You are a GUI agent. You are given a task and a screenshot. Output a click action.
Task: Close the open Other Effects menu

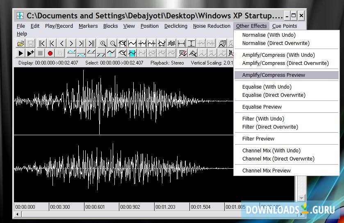(x=251, y=26)
